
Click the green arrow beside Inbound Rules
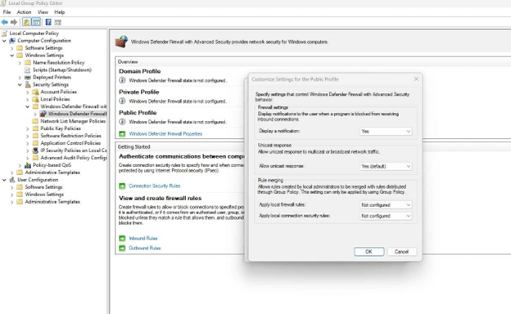[122, 239]
